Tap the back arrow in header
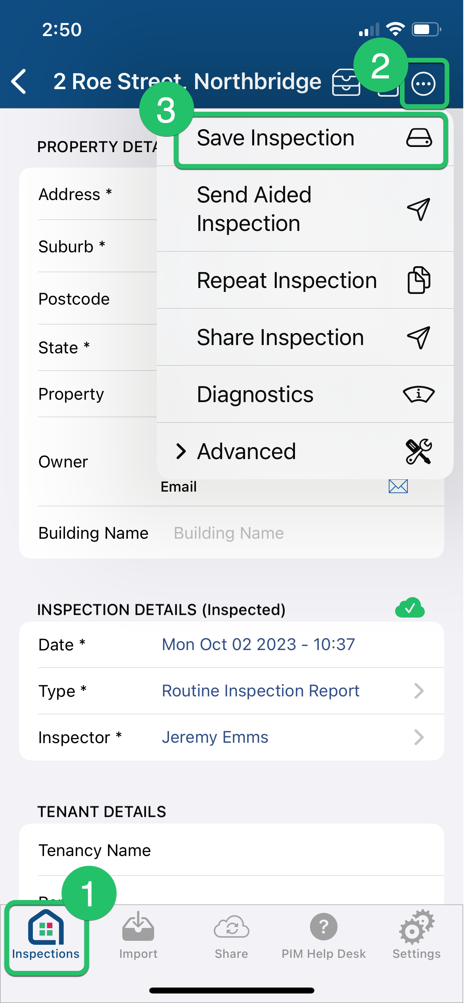The image size is (464, 1003). tap(19, 82)
